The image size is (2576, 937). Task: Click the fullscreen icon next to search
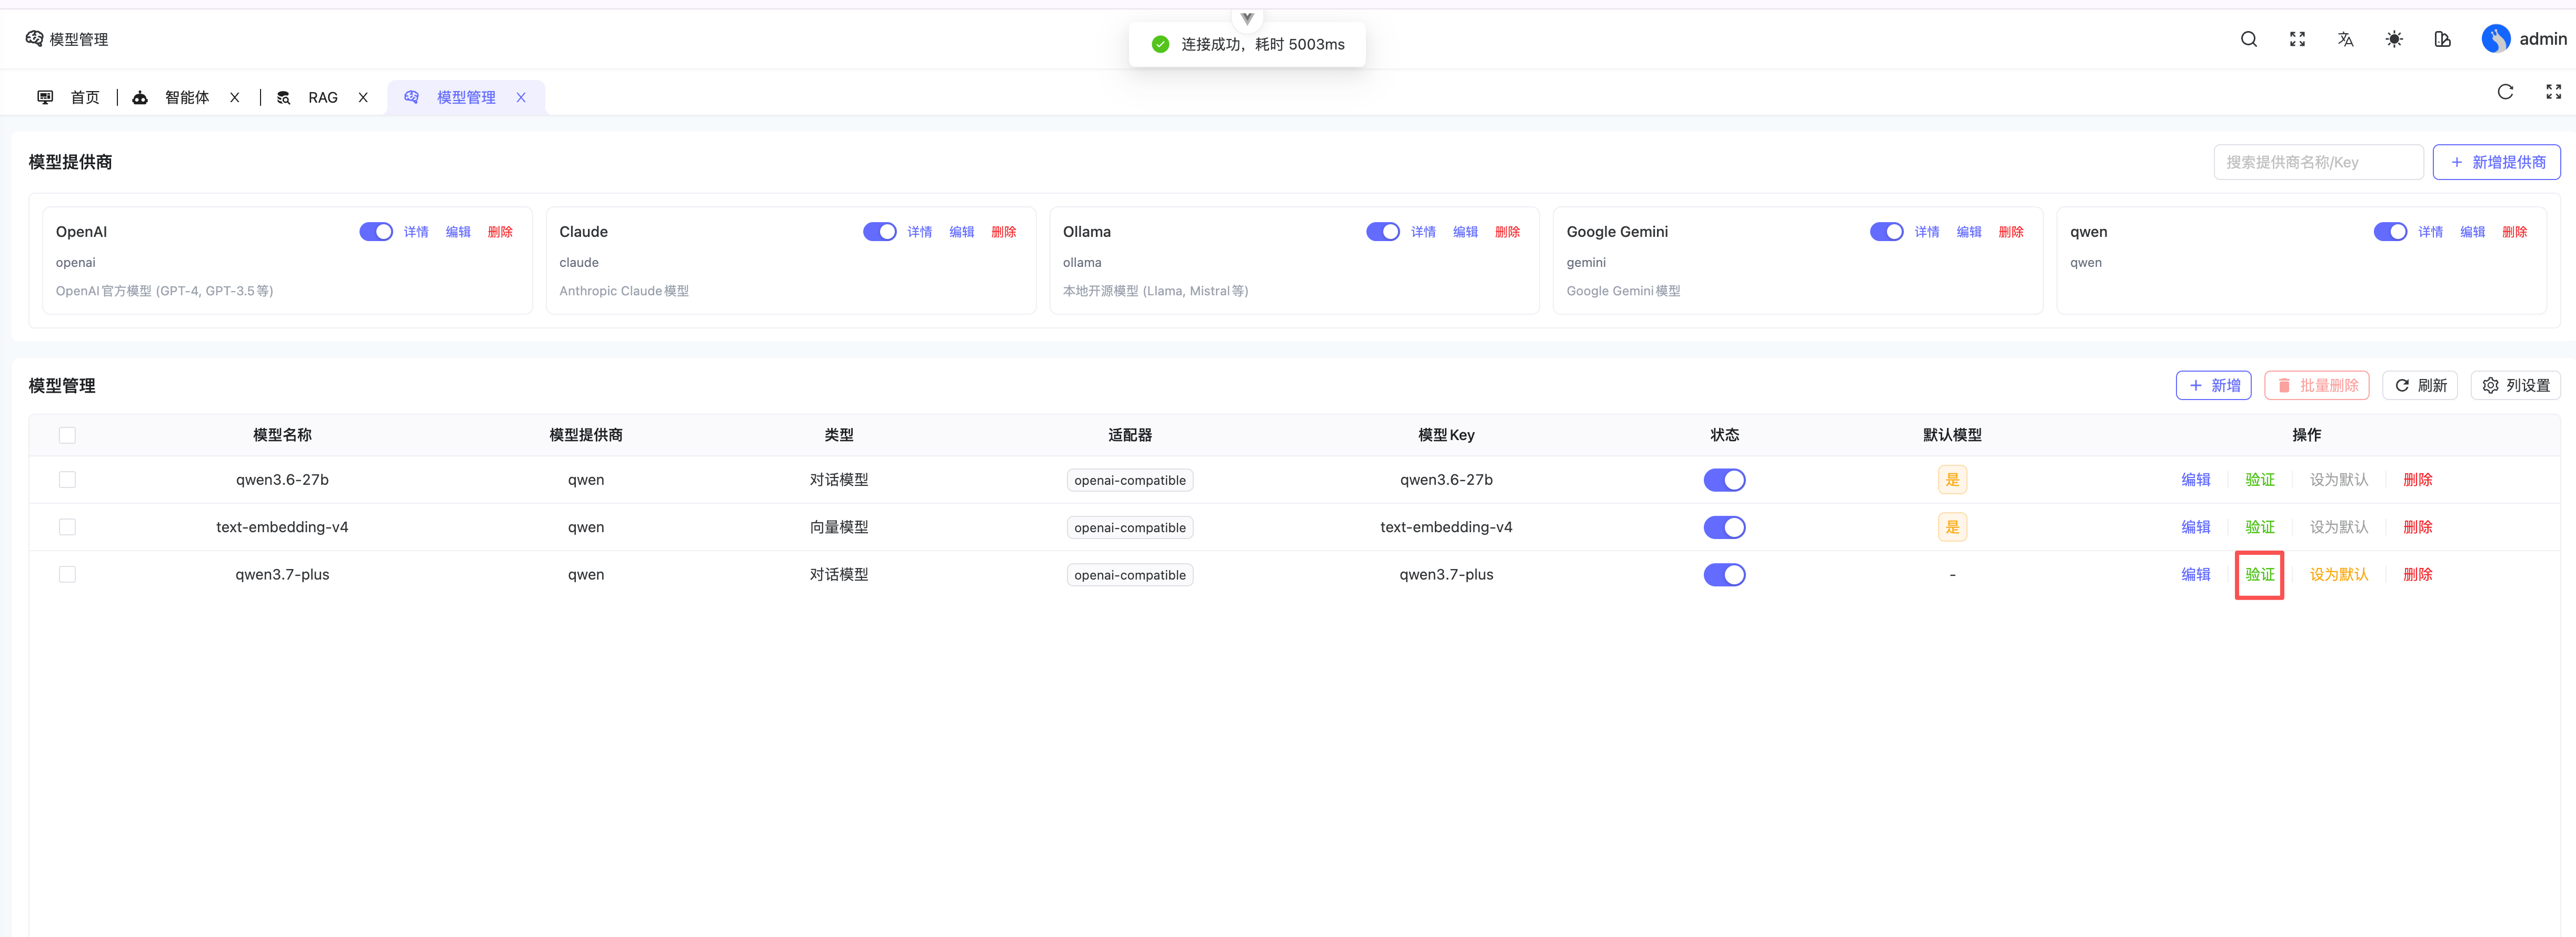tap(2297, 39)
